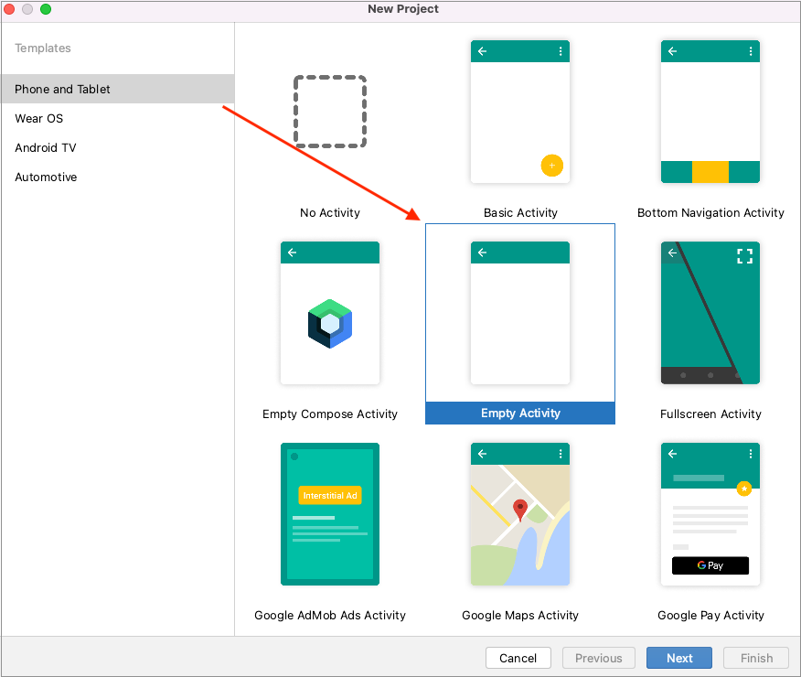Choose the Empty Compose Activity template
The image size is (801, 677).
(x=329, y=313)
